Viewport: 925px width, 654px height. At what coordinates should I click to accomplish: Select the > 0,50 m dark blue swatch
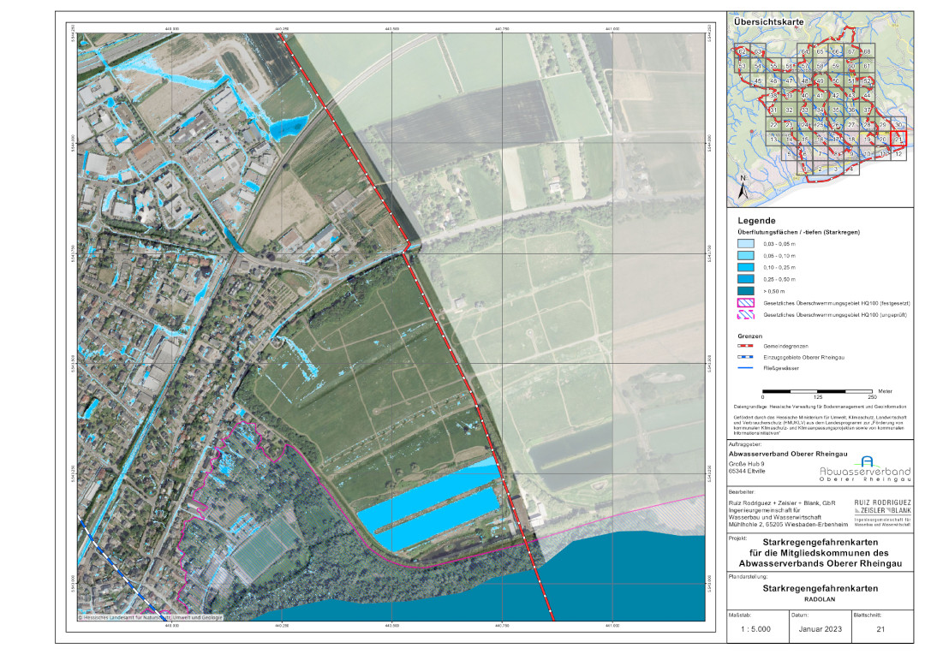click(749, 291)
